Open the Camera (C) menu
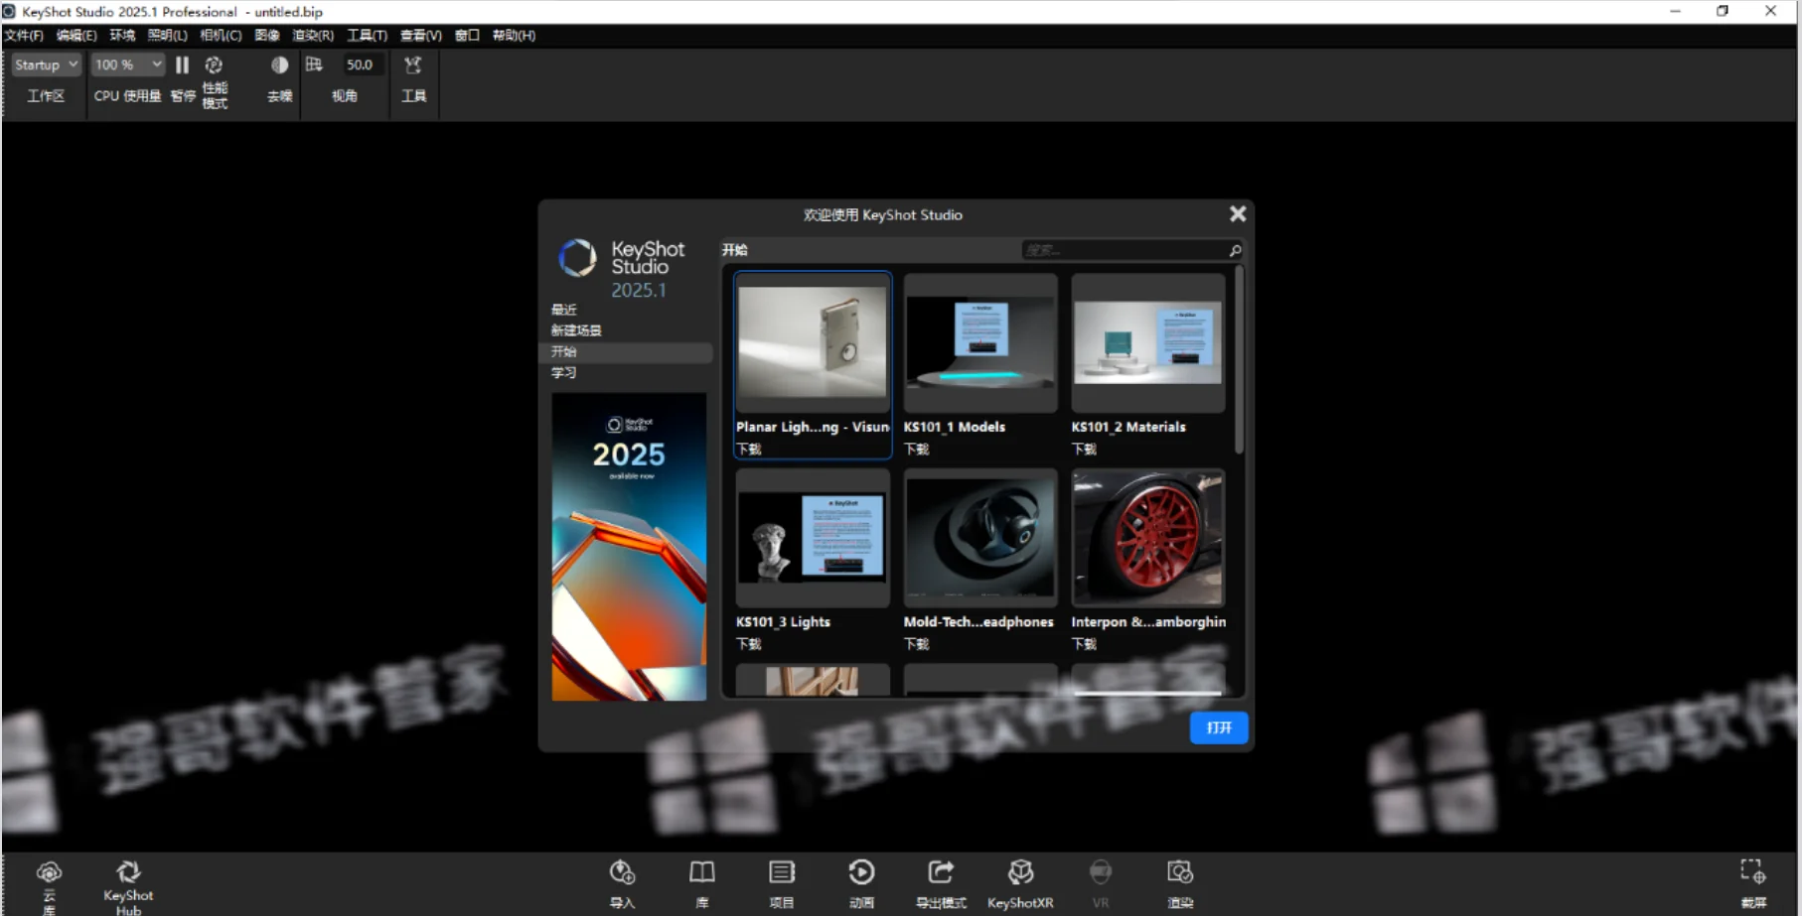Viewport: 1802px width, 916px height. coord(221,35)
